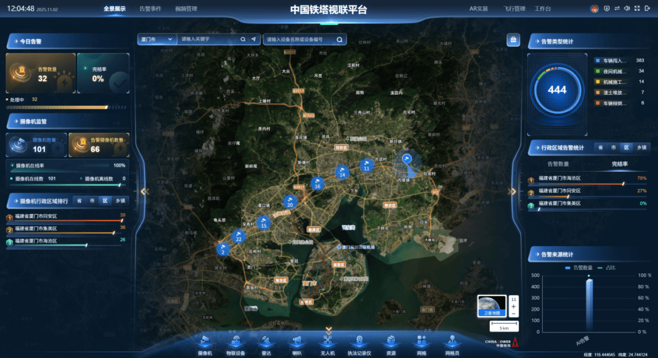
Task: Click the logout icon in header
Action: [x=647, y=9]
